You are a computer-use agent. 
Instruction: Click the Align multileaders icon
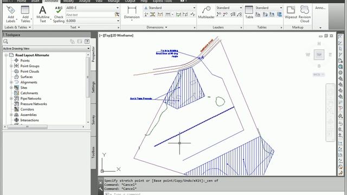tap(233, 15)
